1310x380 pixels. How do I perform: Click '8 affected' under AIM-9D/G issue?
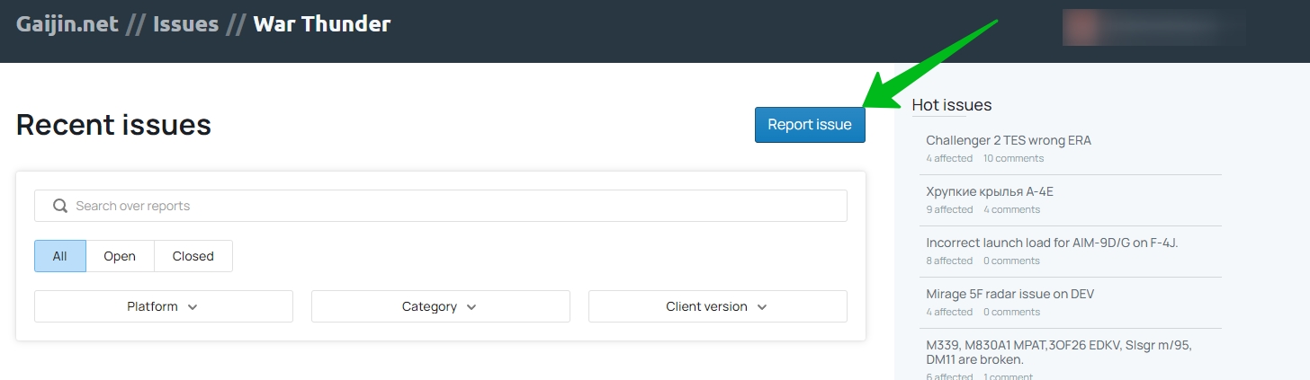(949, 261)
